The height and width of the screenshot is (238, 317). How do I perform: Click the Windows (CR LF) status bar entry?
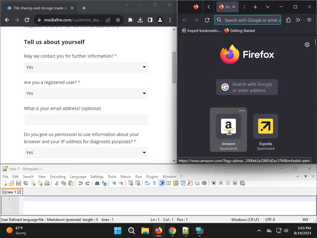coord(245,220)
